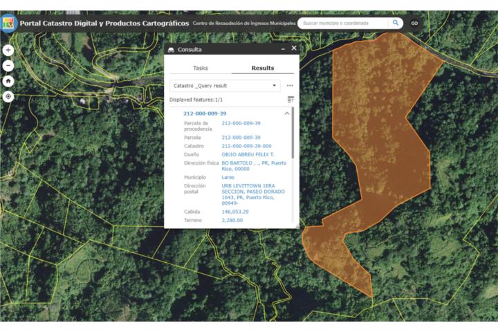
Task: Click the Portal Catastro logo icon
Action: click(9, 23)
